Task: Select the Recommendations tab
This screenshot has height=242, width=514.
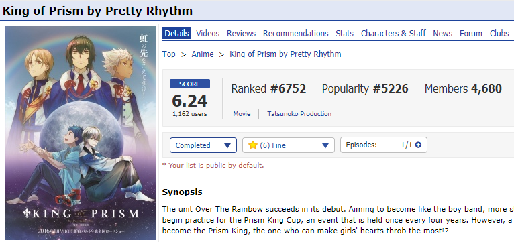Action: click(x=295, y=34)
